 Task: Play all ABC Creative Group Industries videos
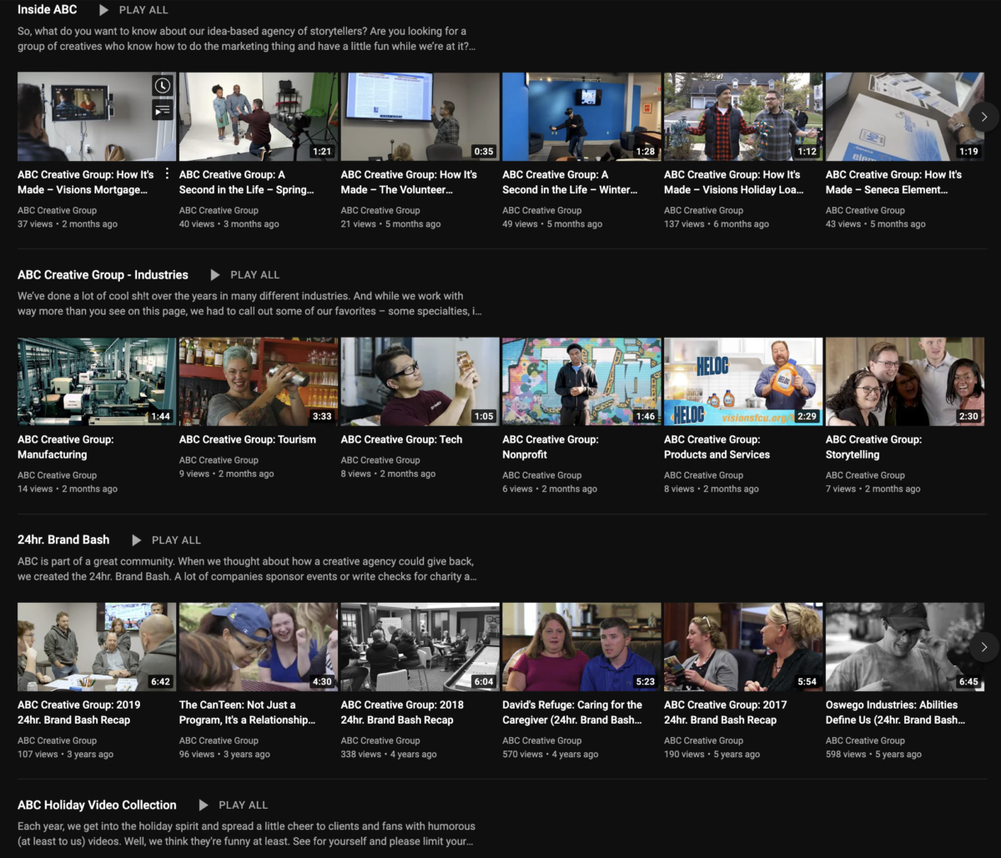pyautogui.click(x=244, y=275)
